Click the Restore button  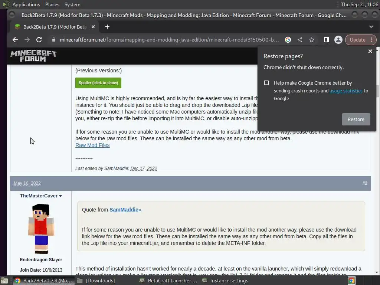pos(356,119)
